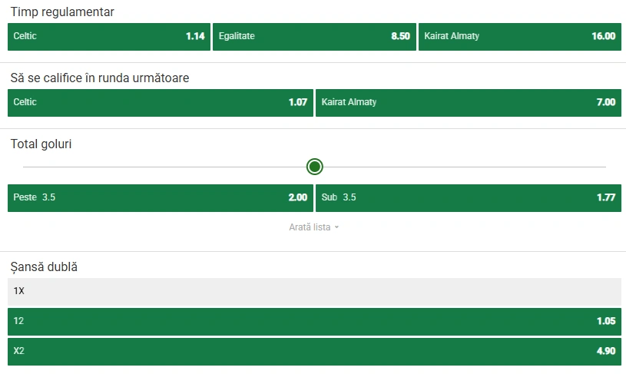Click the Să se califice în runda următoare heading
The width and height of the screenshot is (626, 374).
[100, 78]
